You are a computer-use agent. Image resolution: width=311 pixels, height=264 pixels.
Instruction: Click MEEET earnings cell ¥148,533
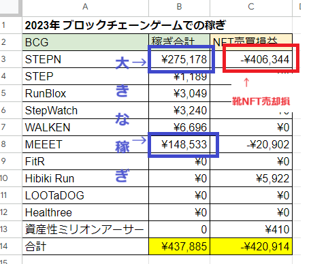point(179,144)
